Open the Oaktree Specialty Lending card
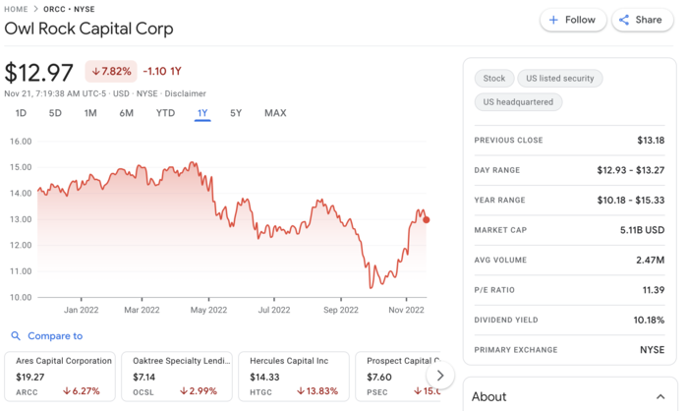The width and height of the screenshot is (688, 411). click(177, 377)
